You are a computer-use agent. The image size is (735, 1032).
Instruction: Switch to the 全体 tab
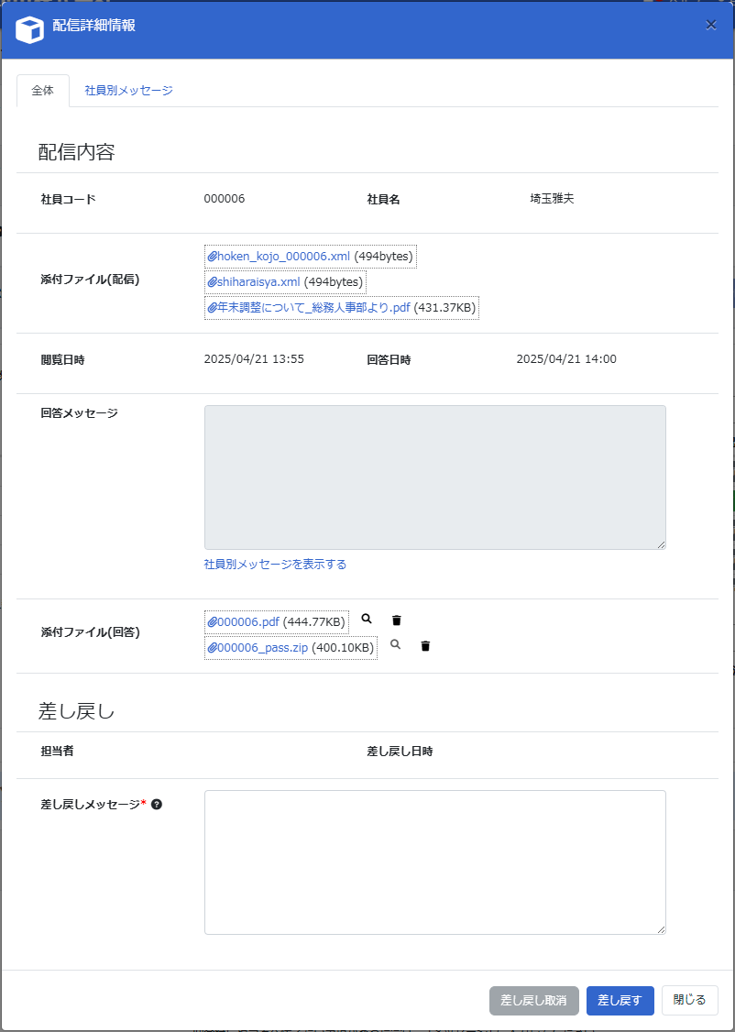coord(43,91)
